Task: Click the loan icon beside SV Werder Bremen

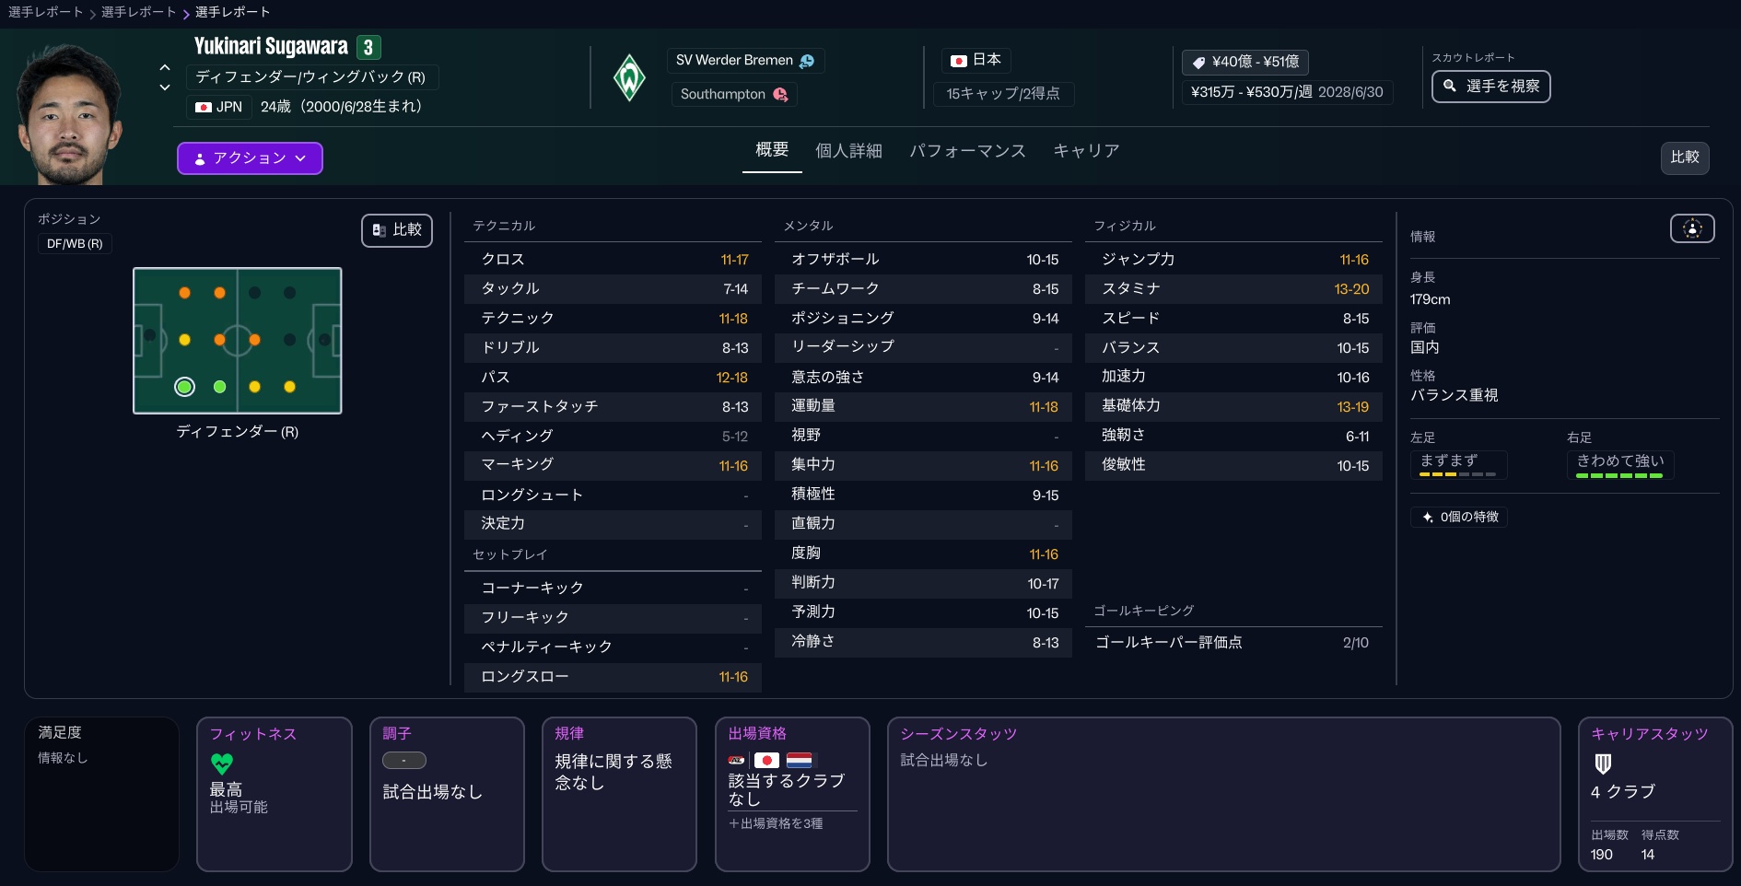Action: pos(807,61)
